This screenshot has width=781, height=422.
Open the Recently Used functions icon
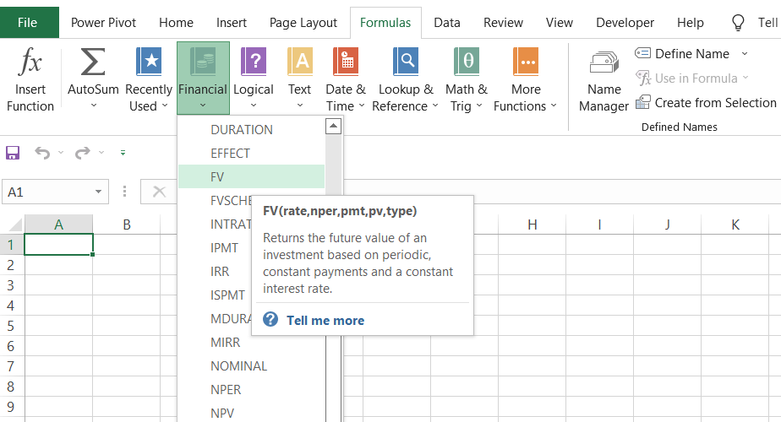pyautogui.click(x=149, y=63)
